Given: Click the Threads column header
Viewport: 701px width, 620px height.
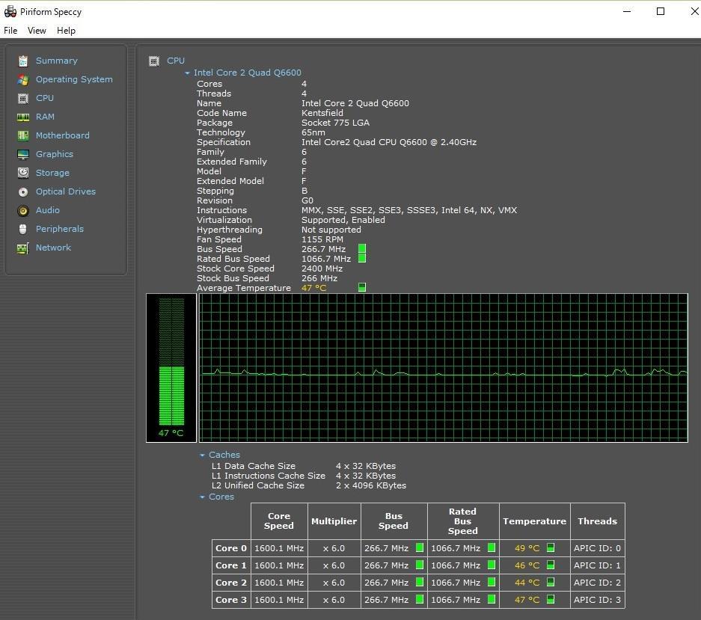Looking at the screenshot, I should 598,521.
